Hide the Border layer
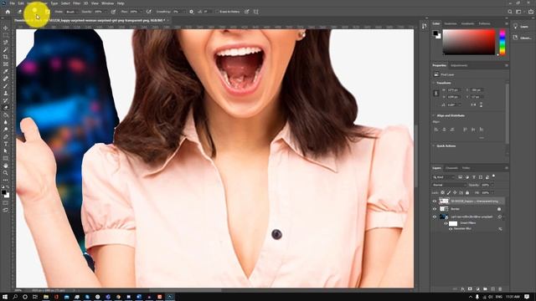The height and width of the screenshot is (301, 536). [x=435, y=209]
